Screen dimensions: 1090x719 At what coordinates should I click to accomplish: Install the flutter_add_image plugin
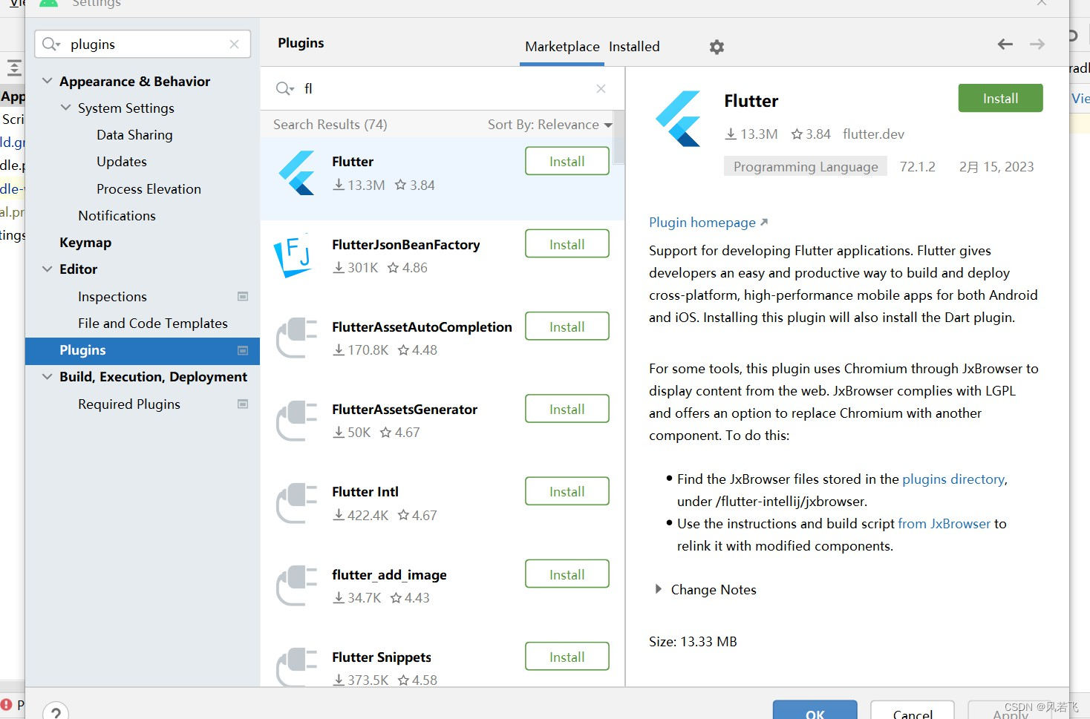[567, 574]
